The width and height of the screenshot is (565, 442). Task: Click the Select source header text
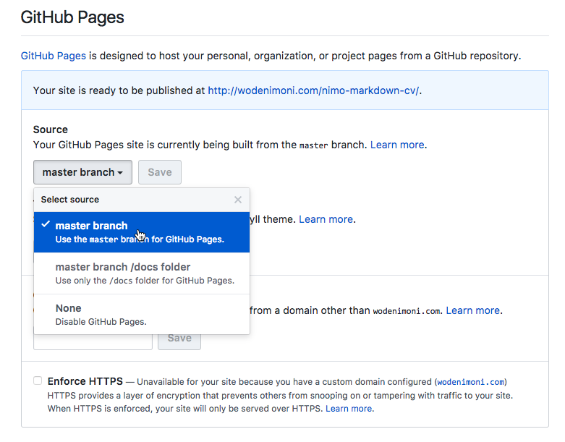coord(70,200)
